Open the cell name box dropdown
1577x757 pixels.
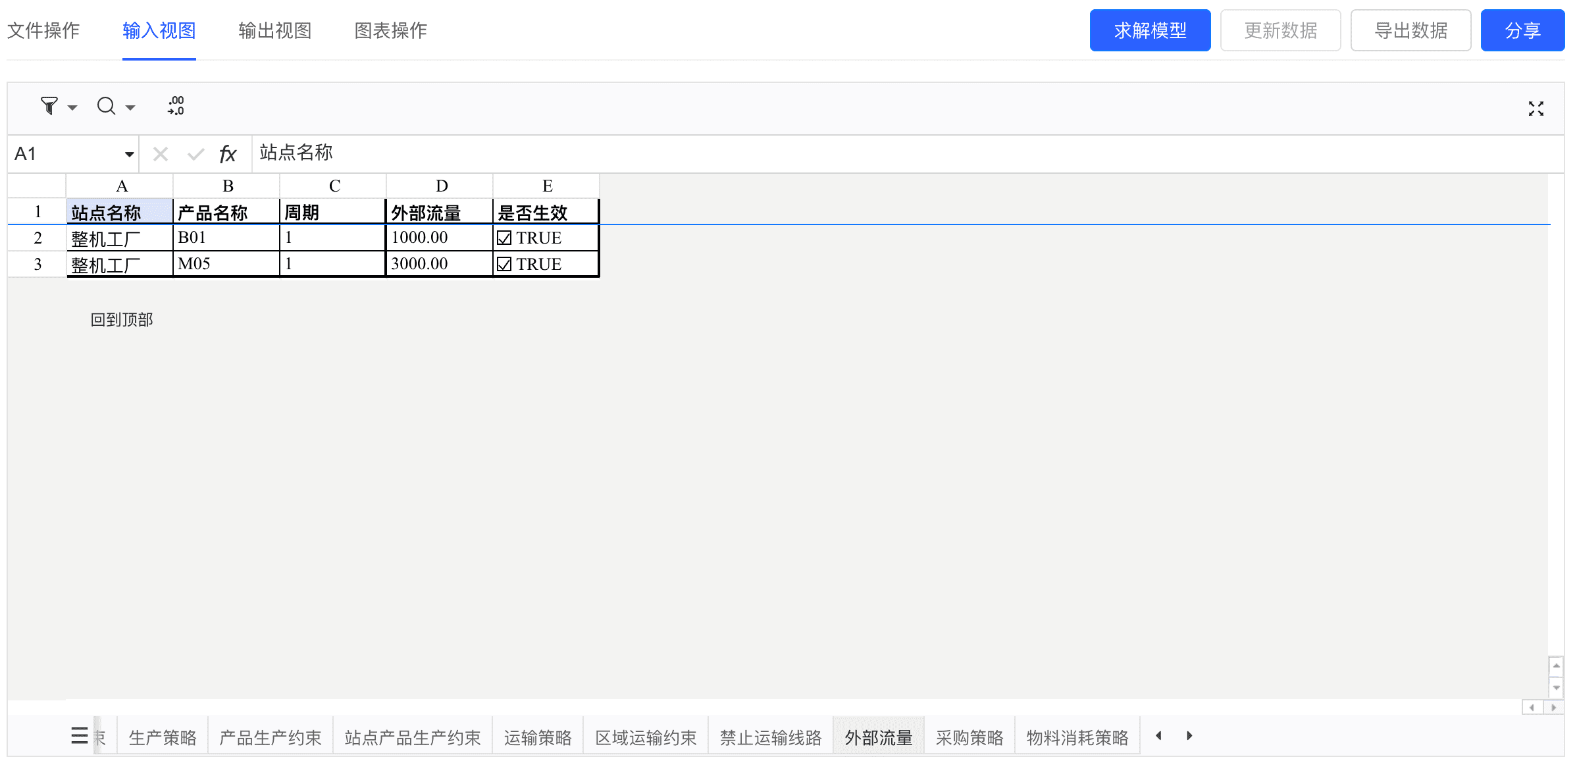tap(129, 154)
